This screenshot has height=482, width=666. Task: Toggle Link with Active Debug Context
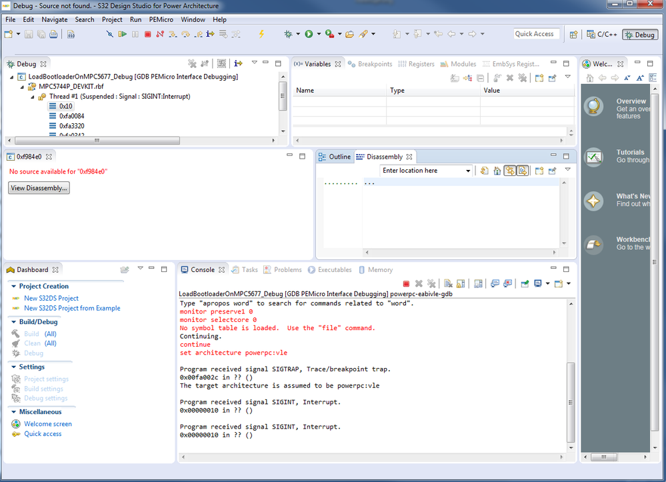[510, 171]
